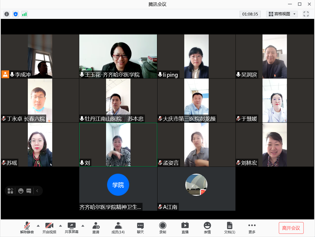This screenshot has height=237, width=315.
Task: Expand audio options arrow beside mute
Action: [38, 226]
